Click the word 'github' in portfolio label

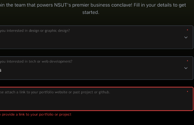point(104,92)
